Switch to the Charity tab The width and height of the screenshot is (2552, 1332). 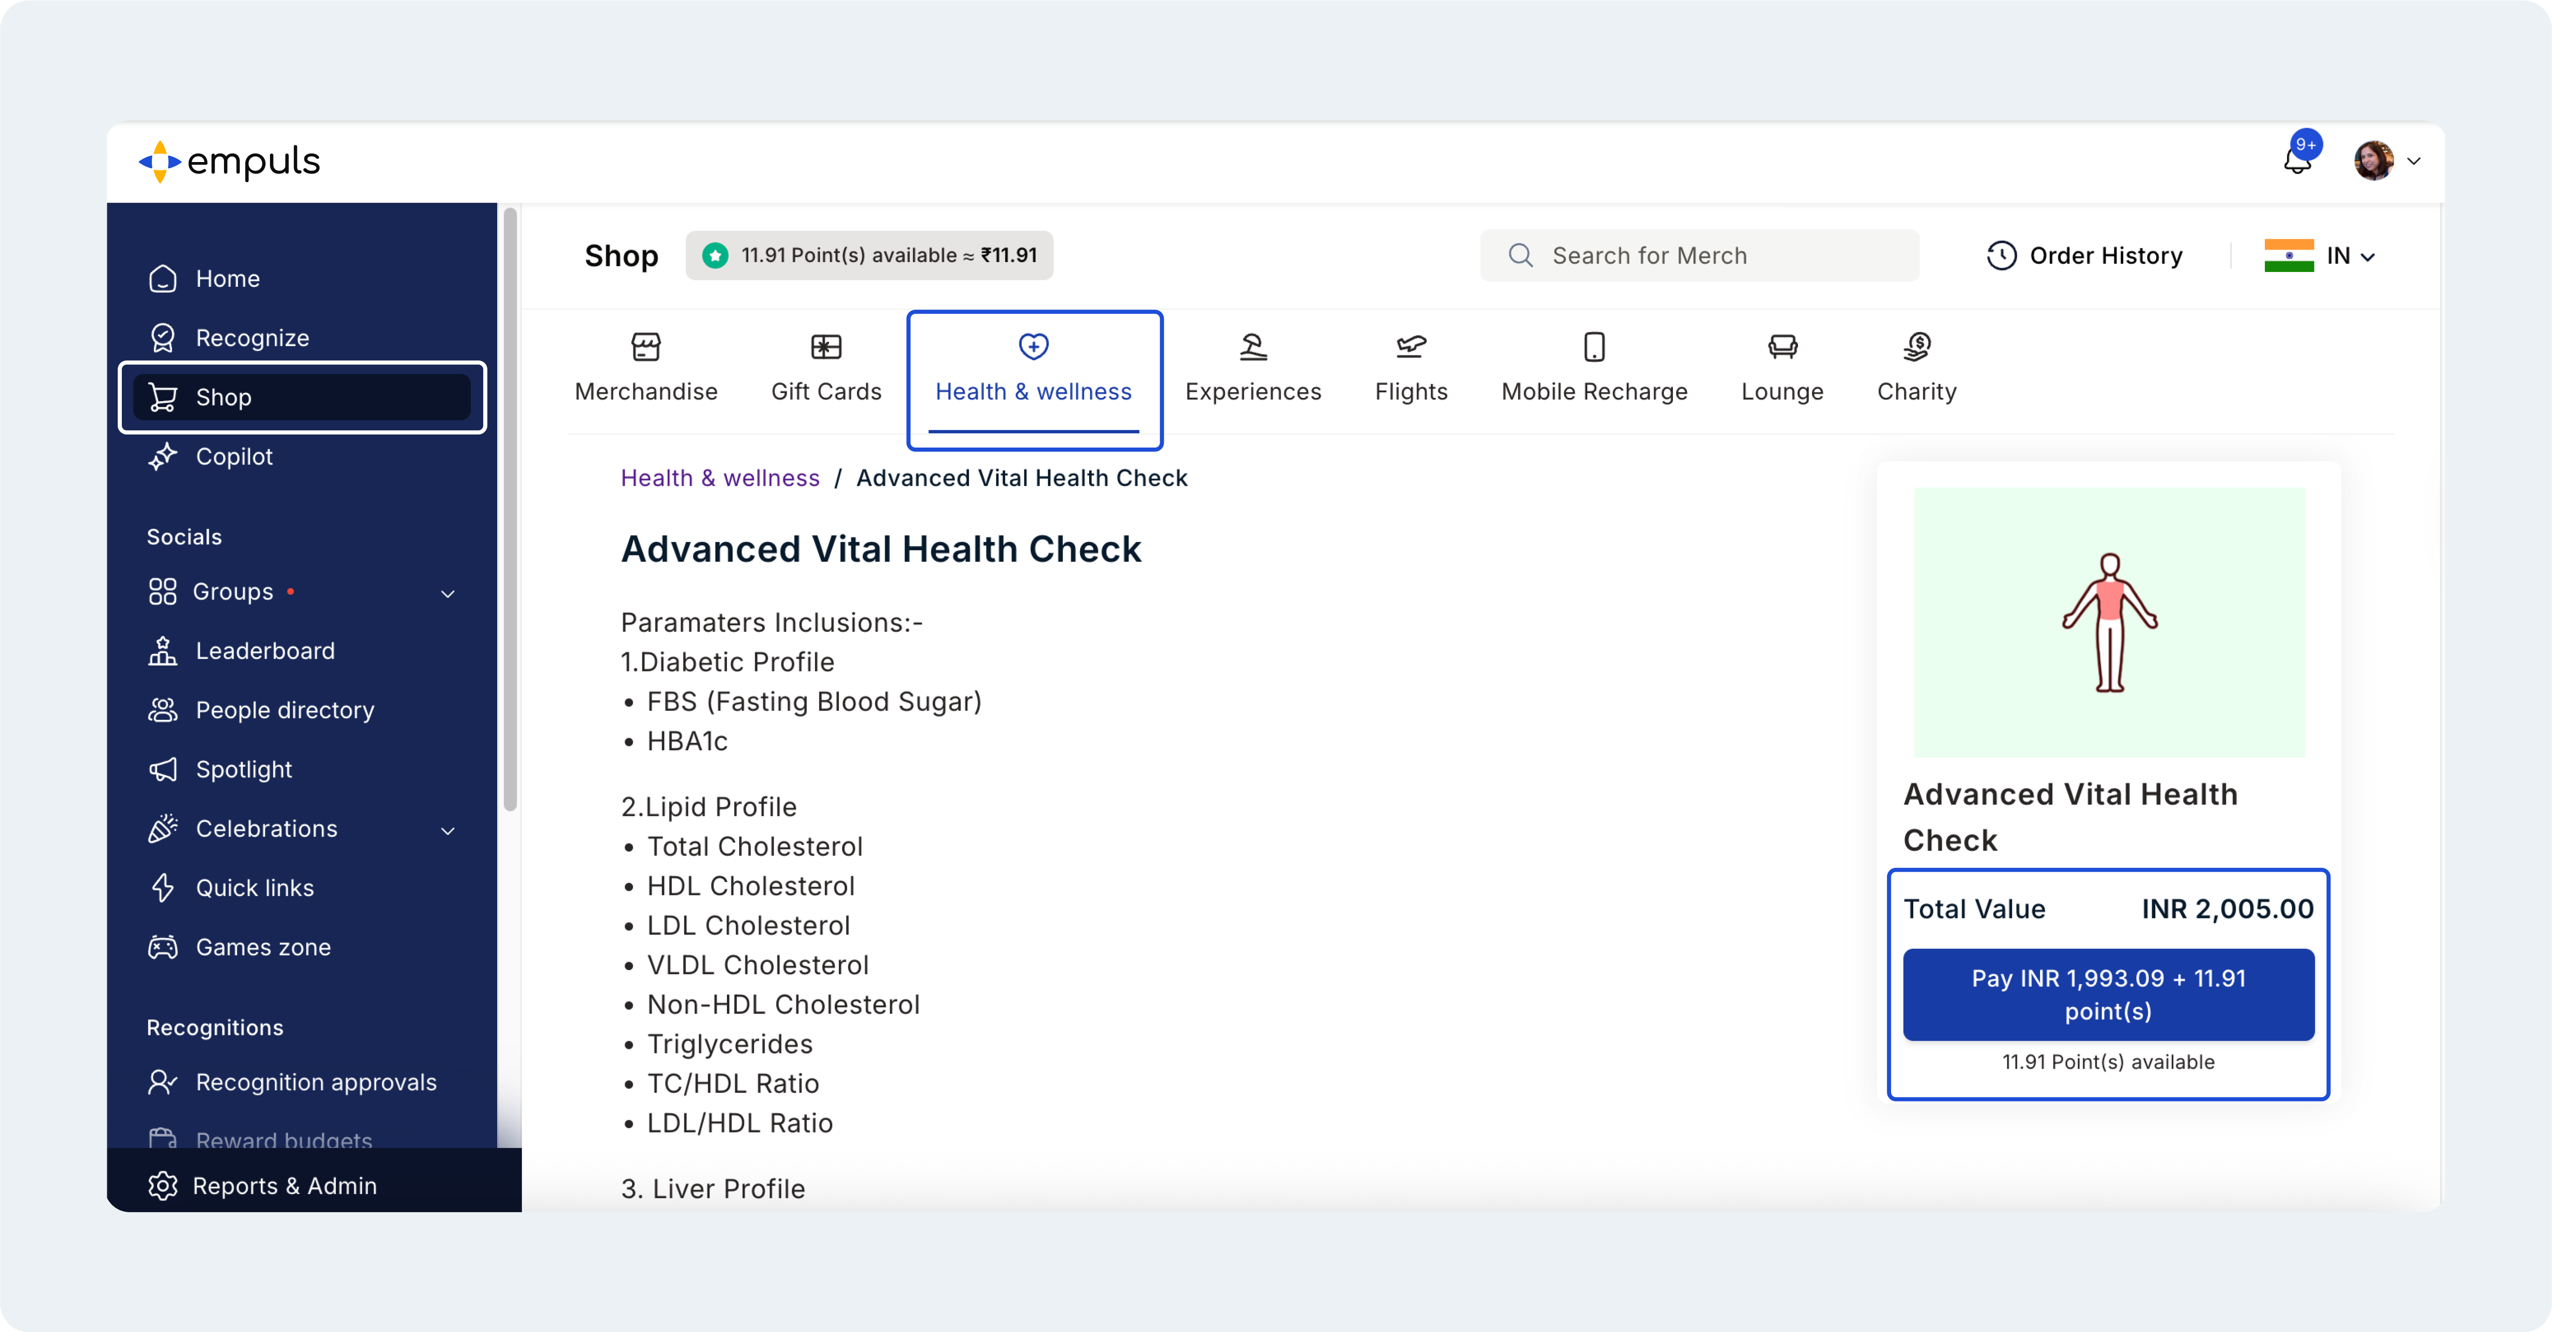[1917, 368]
